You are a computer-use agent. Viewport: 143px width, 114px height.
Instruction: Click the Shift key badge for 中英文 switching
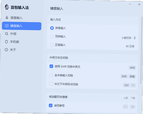click(x=132, y=68)
